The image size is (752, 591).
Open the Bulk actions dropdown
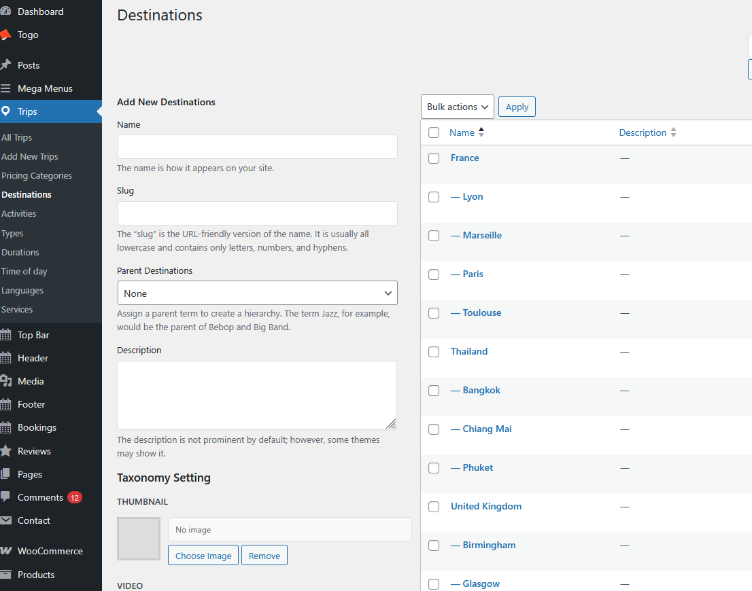[x=457, y=107]
